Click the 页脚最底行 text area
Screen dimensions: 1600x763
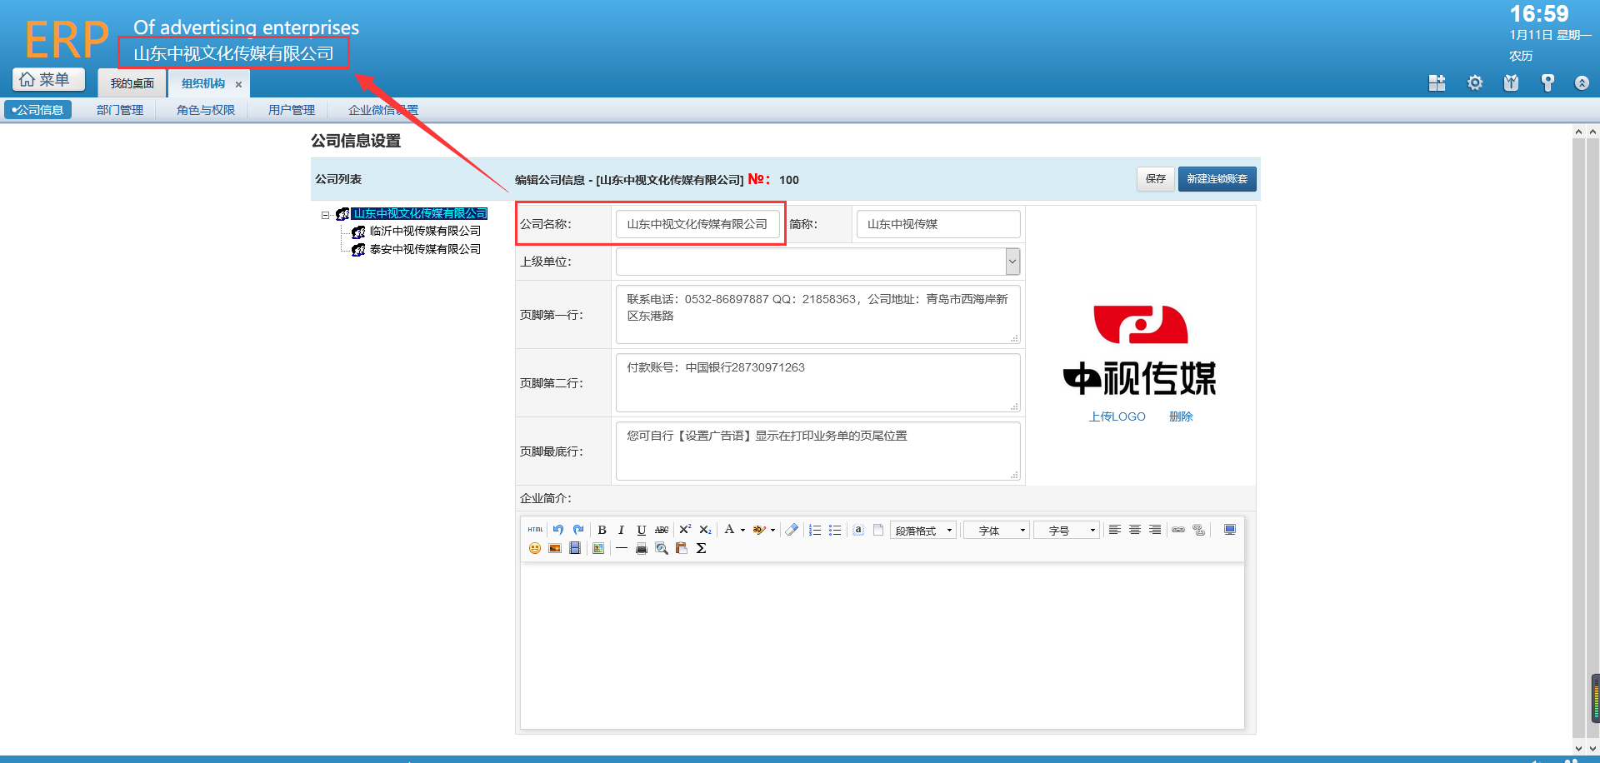(x=817, y=451)
